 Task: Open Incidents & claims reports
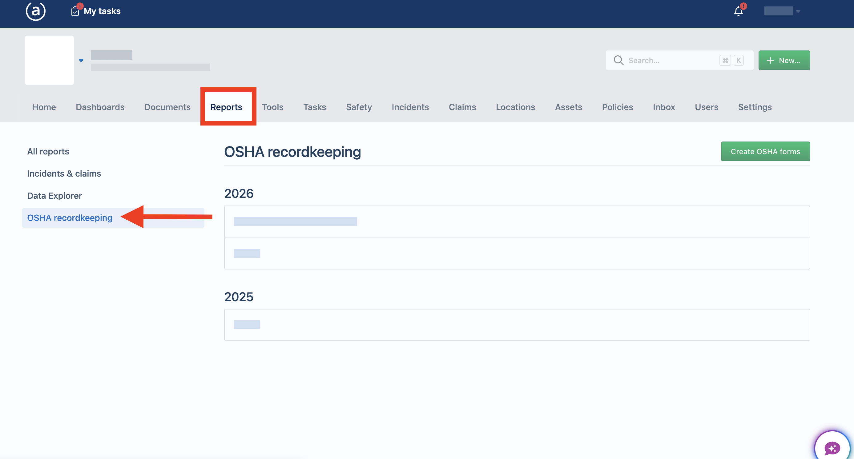[64, 174]
